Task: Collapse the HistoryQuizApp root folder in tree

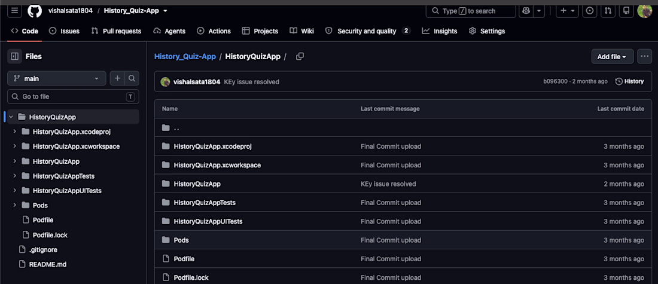Action: tap(11, 117)
